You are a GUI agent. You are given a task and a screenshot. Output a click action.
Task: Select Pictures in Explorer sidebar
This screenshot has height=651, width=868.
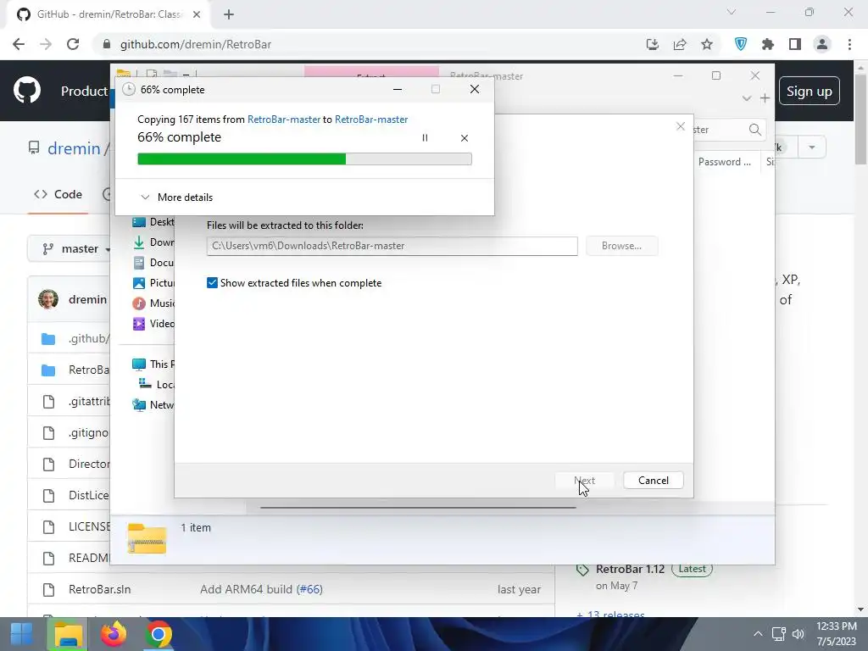(153, 283)
